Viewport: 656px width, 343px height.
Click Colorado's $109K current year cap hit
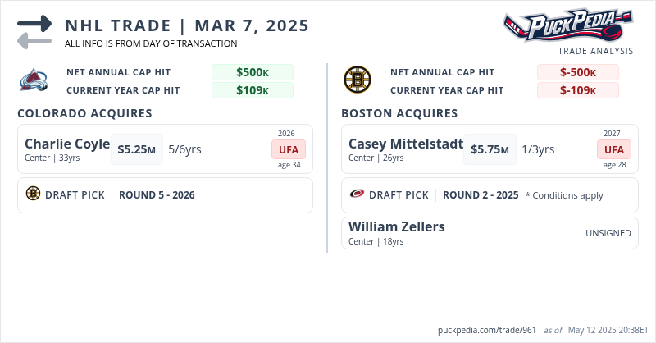tap(253, 90)
